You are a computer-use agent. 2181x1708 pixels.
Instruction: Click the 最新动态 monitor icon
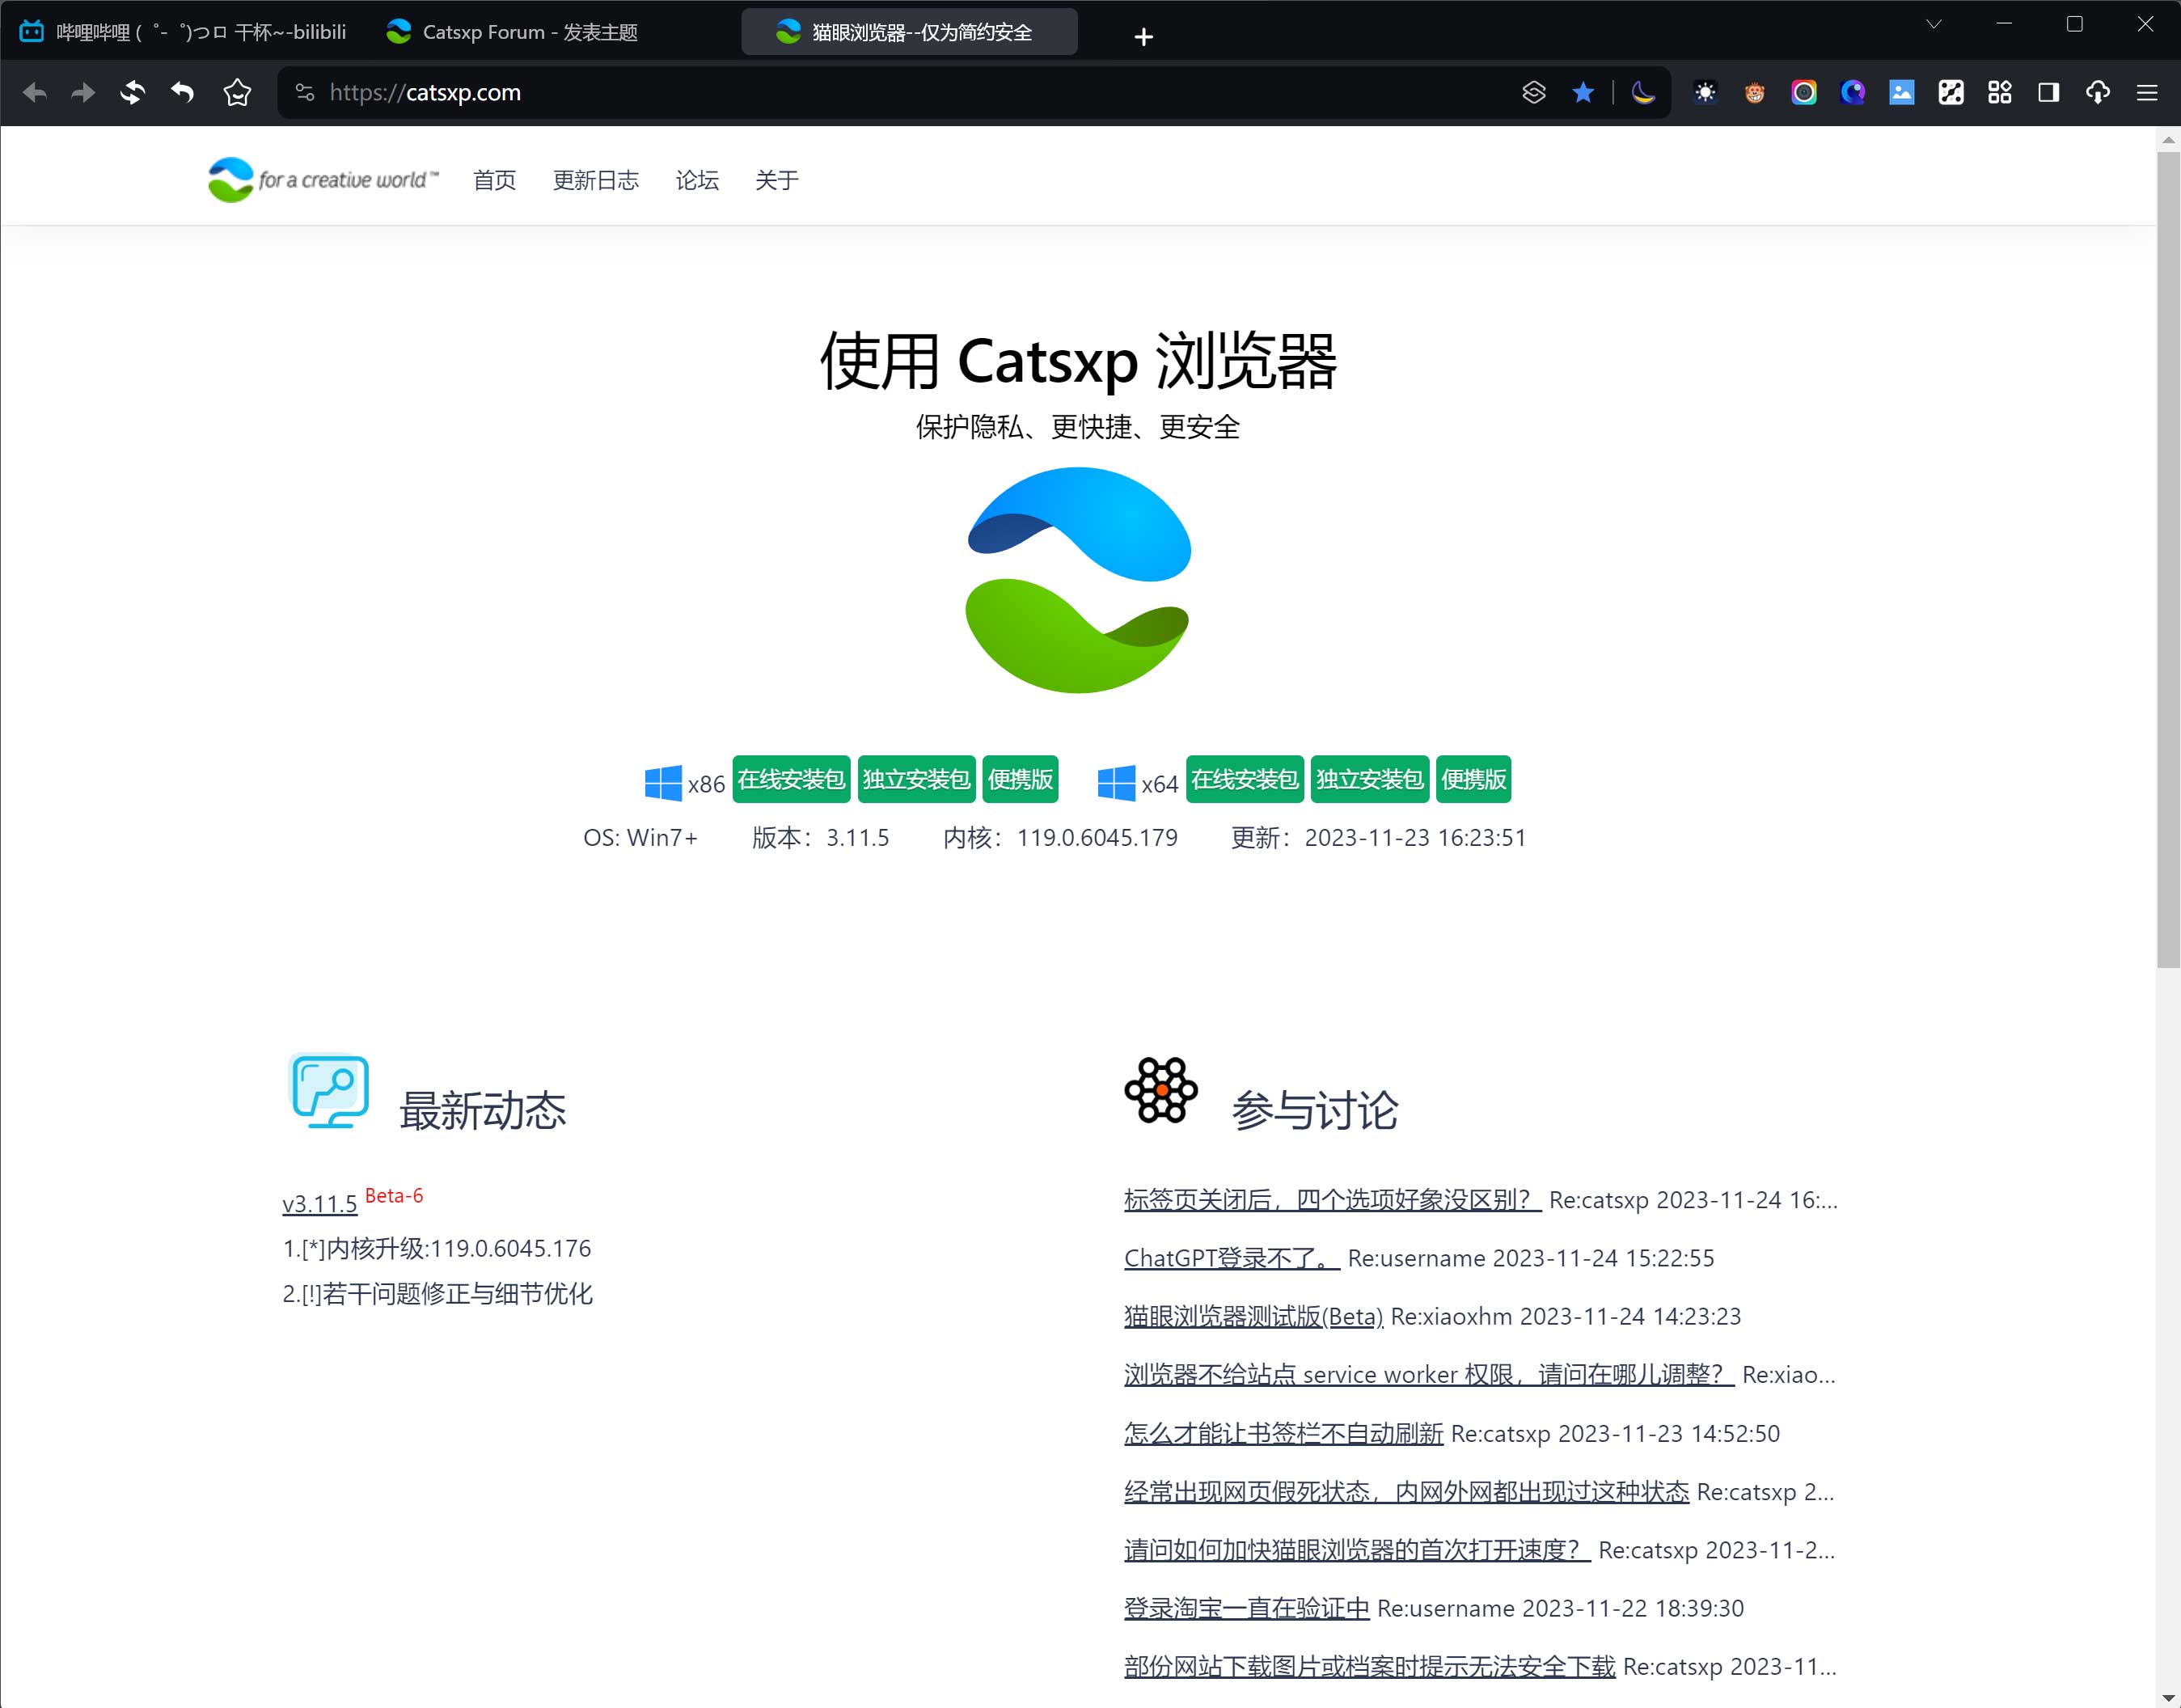[328, 1091]
